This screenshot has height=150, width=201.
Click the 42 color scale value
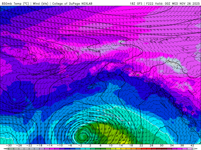coord(192,145)
